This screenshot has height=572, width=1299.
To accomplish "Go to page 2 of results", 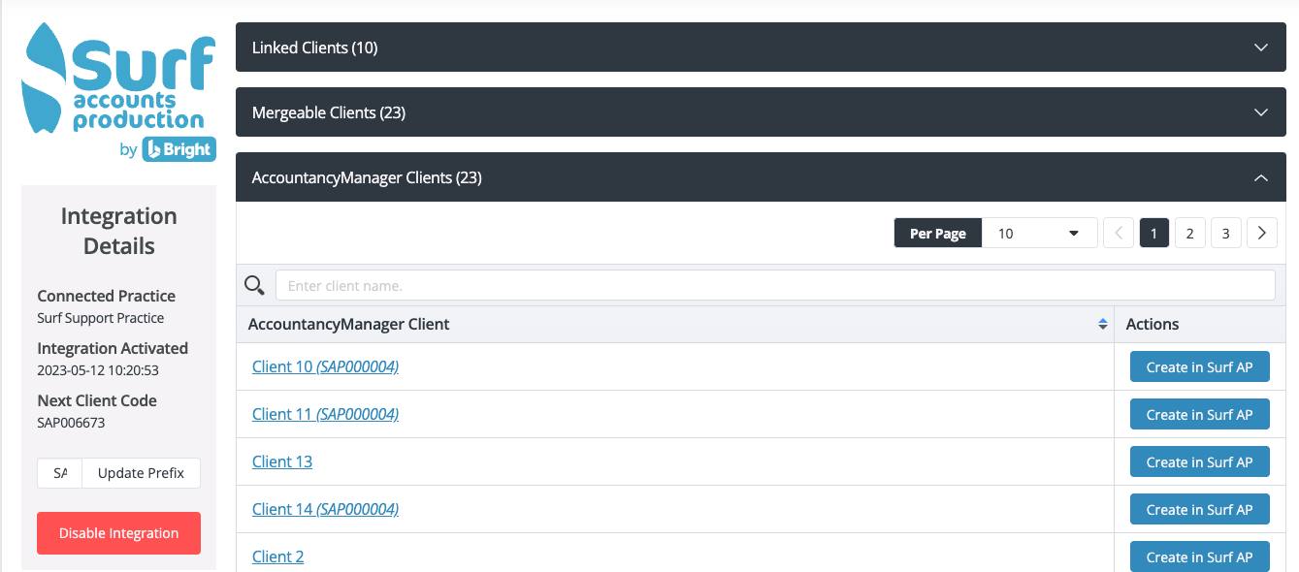I will point(1189,234).
